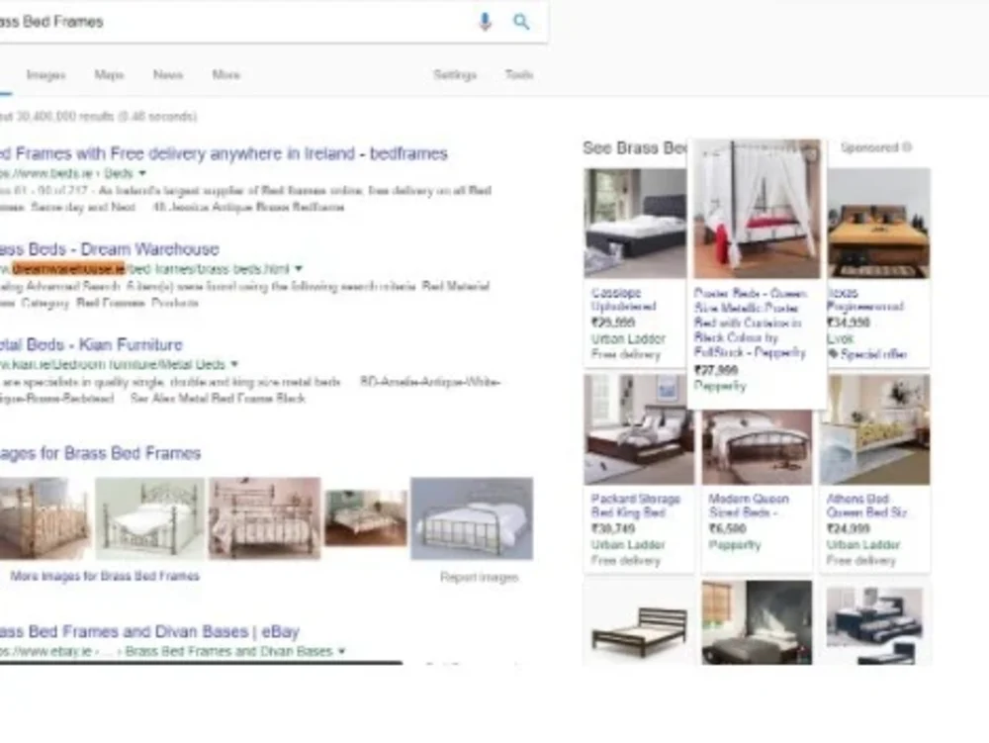Open the Metal Beds - Kian Furniture result
The width and height of the screenshot is (989, 743).
click(x=91, y=344)
